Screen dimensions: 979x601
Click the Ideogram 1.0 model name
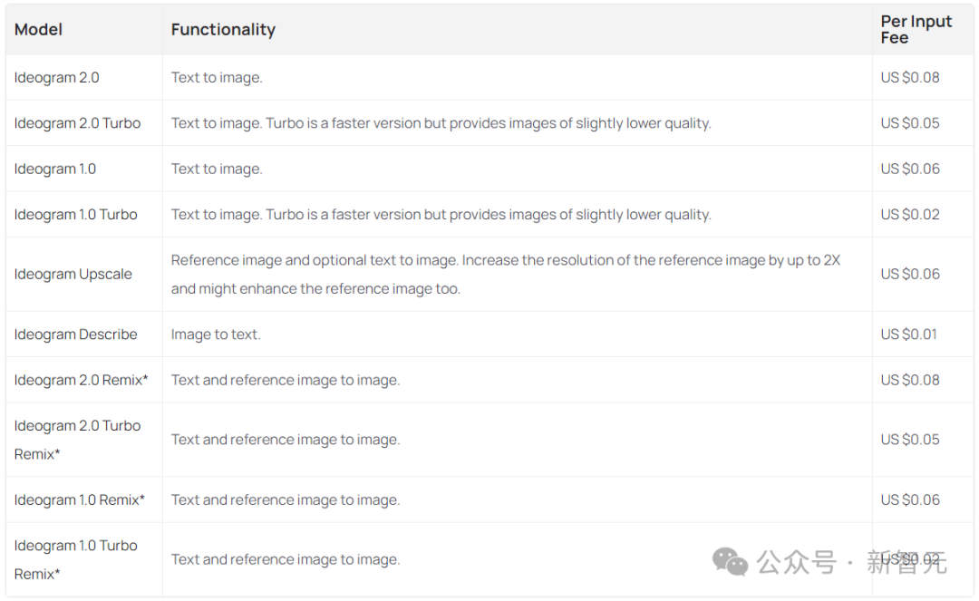tap(54, 170)
